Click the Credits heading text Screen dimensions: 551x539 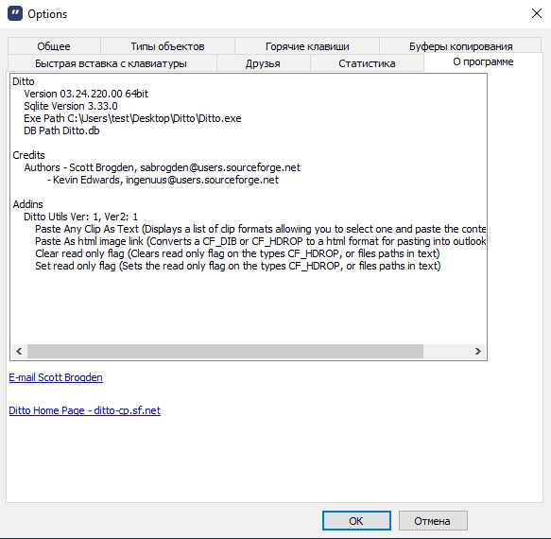click(x=28, y=155)
